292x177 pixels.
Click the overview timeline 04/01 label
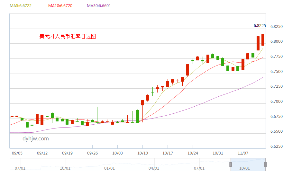pos(154,168)
